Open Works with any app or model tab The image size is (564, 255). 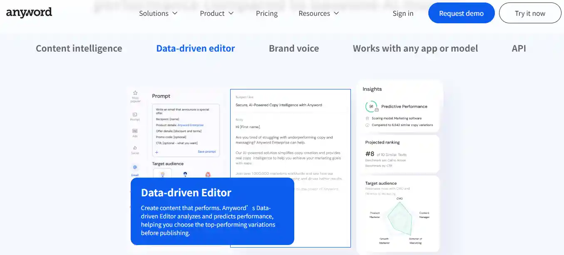(415, 48)
